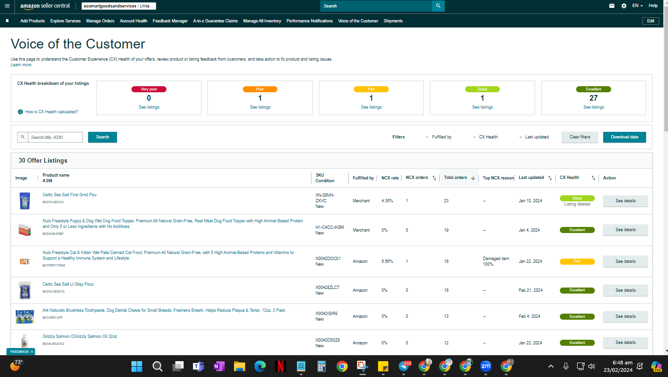Launch OneNote from the taskbar
Viewport: 668px width, 377px height.
[x=219, y=366]
